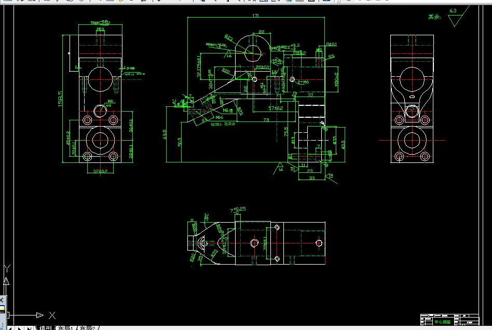Click the 7+0.25 tolerance dimension
Viewport: 492px width, 330px height.
[x=238, y=210]
